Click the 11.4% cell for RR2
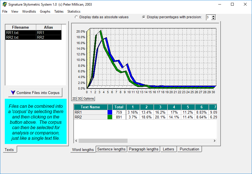Viewport: 252px width, 174px height. (188, 117)
